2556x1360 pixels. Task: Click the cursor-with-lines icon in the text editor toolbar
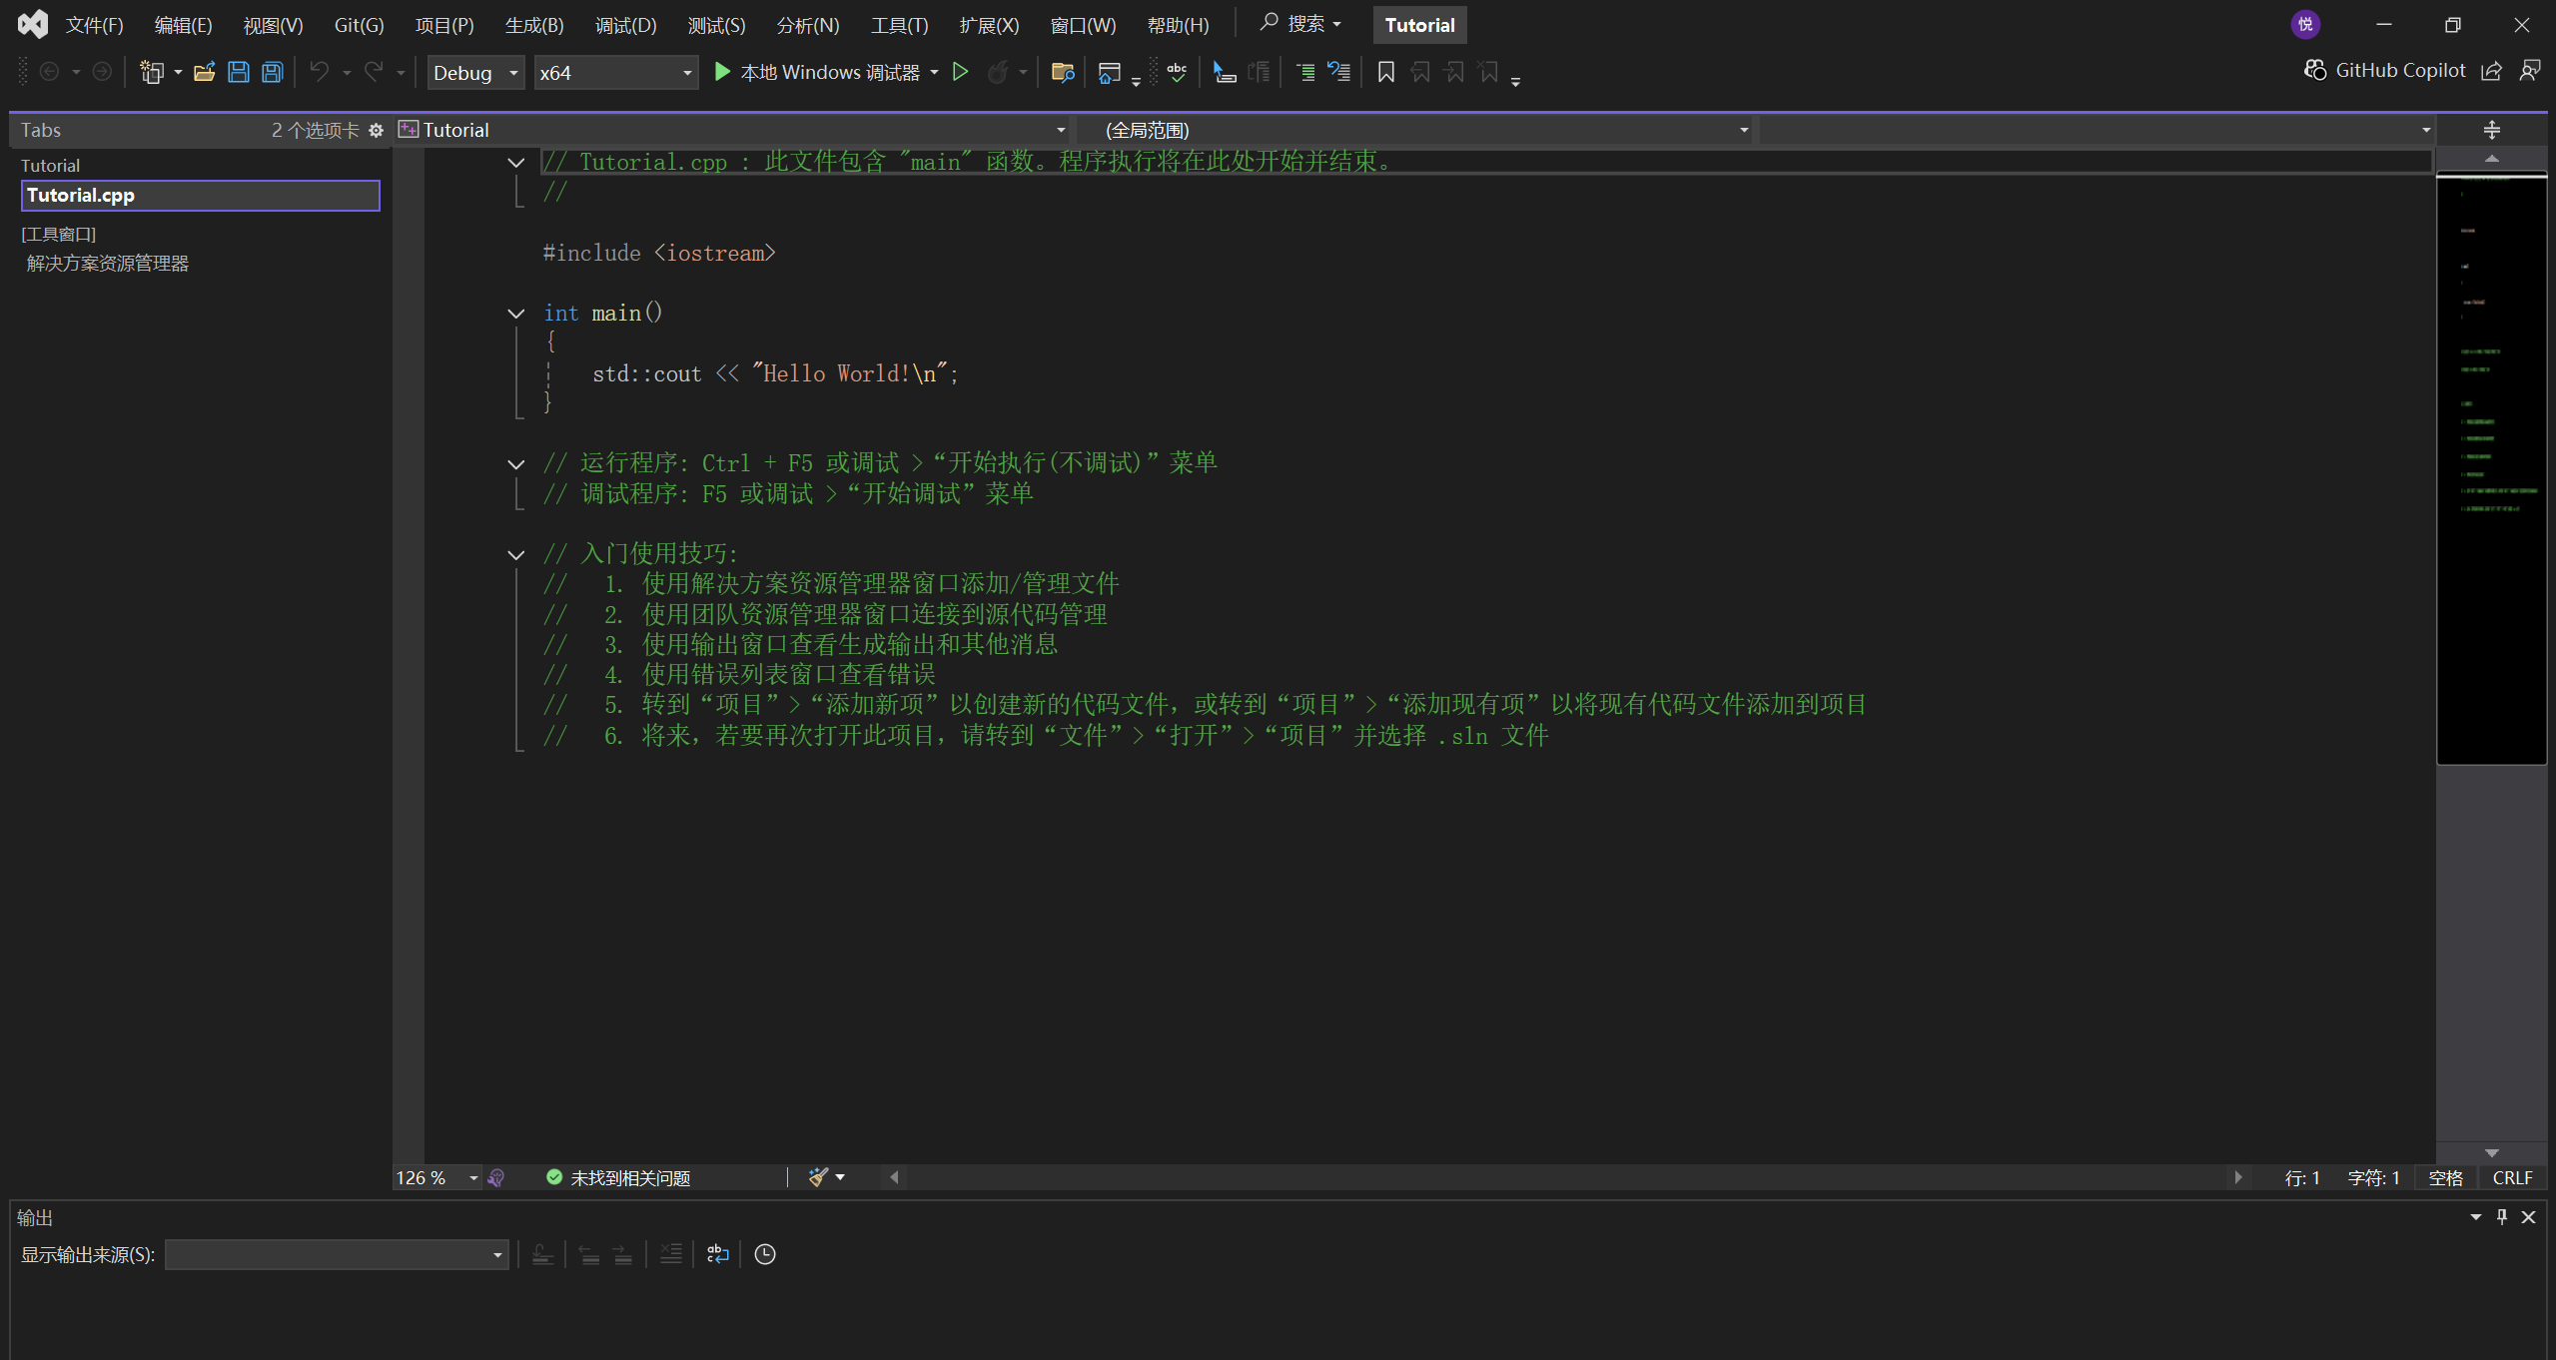click(x=1225, y=72)
